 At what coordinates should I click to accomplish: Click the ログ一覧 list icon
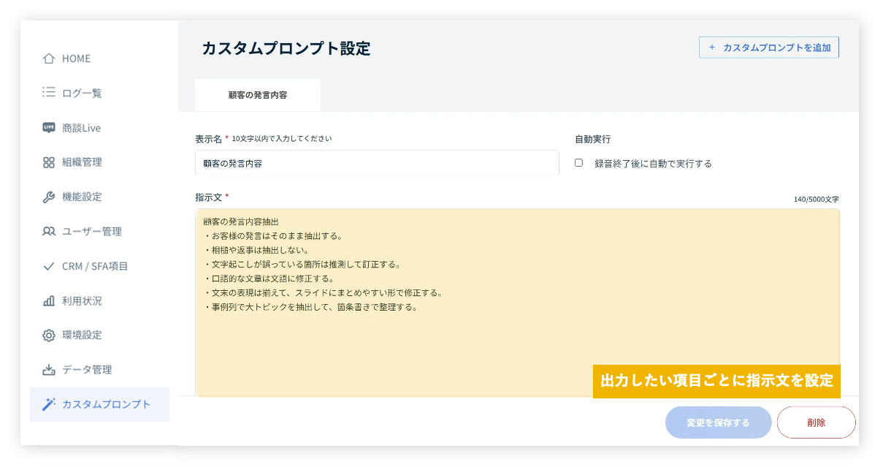49,93
